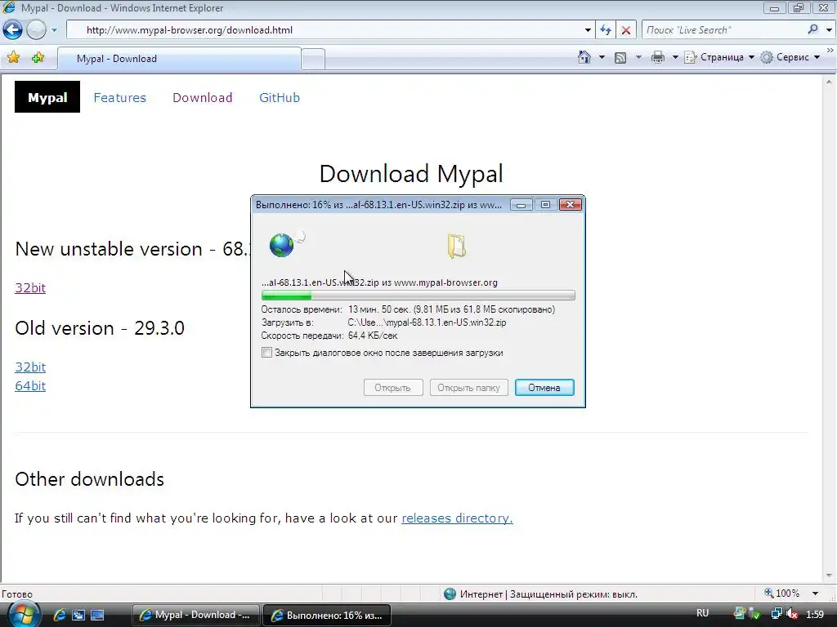Launch Internet Explorer from Quick Launch
The image size is (837, 627).
(59, 615)
